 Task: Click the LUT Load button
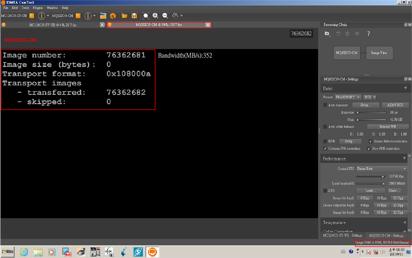[x=370, y=191]
